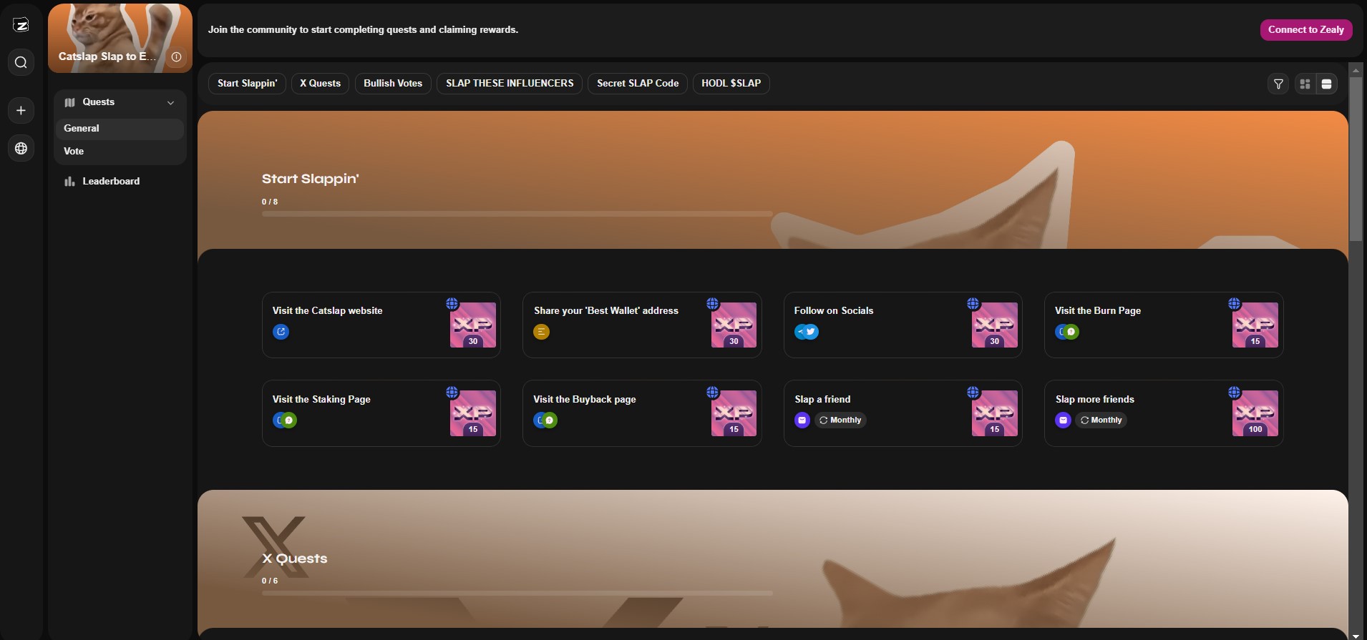
Task: Click task icons under Visit the Buyback page
Action: point(545,420)
